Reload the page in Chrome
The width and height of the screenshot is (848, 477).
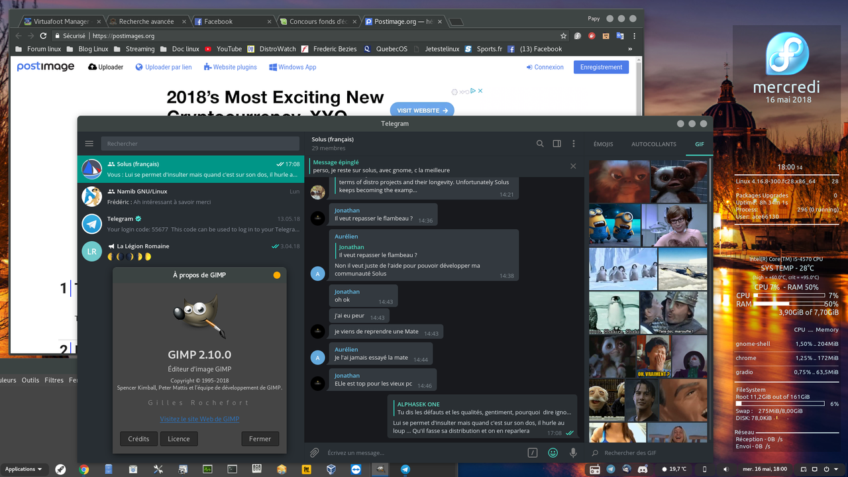(44, 36)
